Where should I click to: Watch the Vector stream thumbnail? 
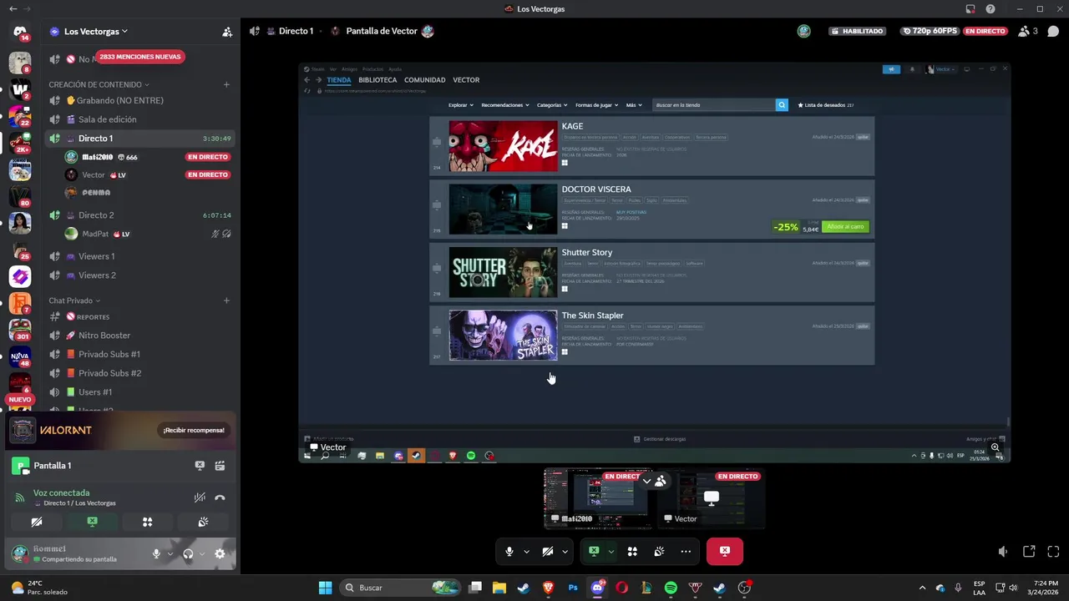click(x=712, y=498)
